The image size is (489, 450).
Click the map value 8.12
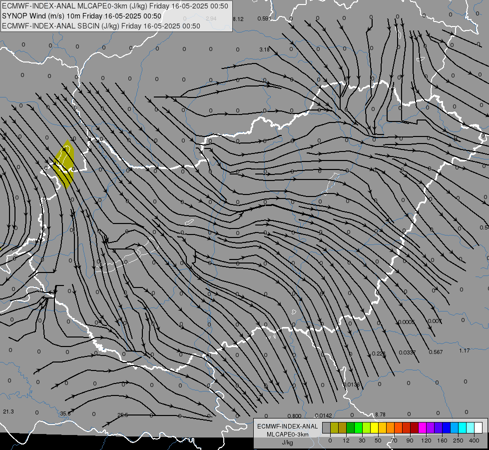click(238, 19)
